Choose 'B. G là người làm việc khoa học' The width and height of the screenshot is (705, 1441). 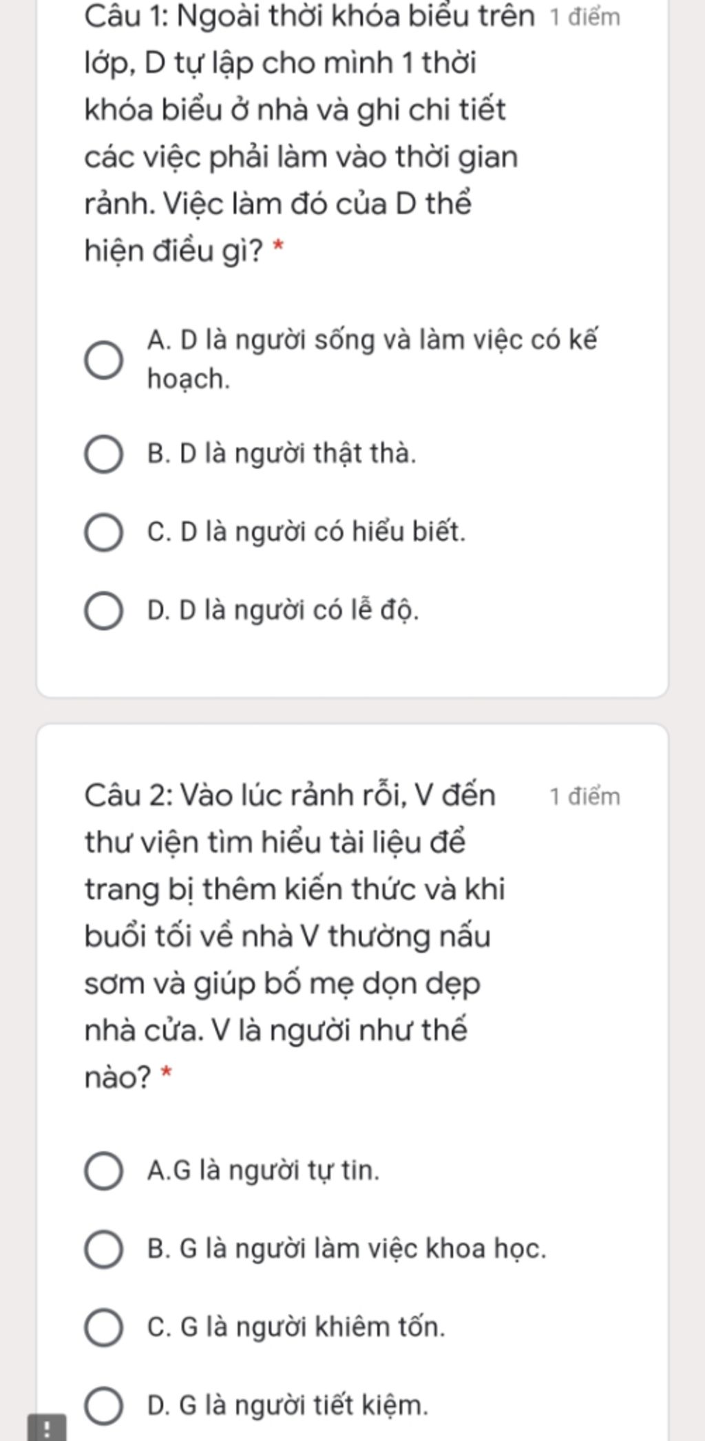pos(104,1249)
